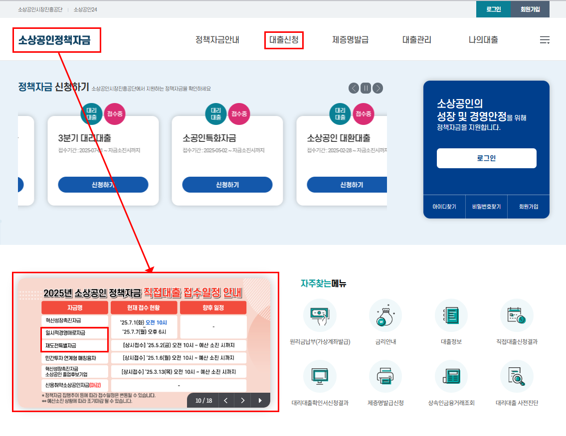
Task: Click 혁신성장촉진자금 row in banner
Action: [x=75, y=321]
